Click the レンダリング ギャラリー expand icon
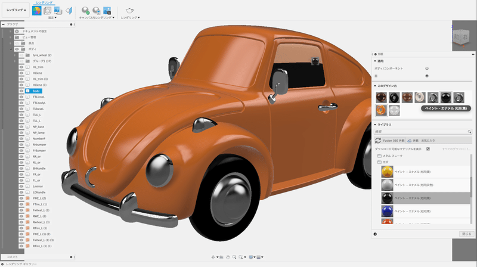Image resolution: width=477 pixels, height=267 pixels. pyautogui.click(x=2, y=264)
